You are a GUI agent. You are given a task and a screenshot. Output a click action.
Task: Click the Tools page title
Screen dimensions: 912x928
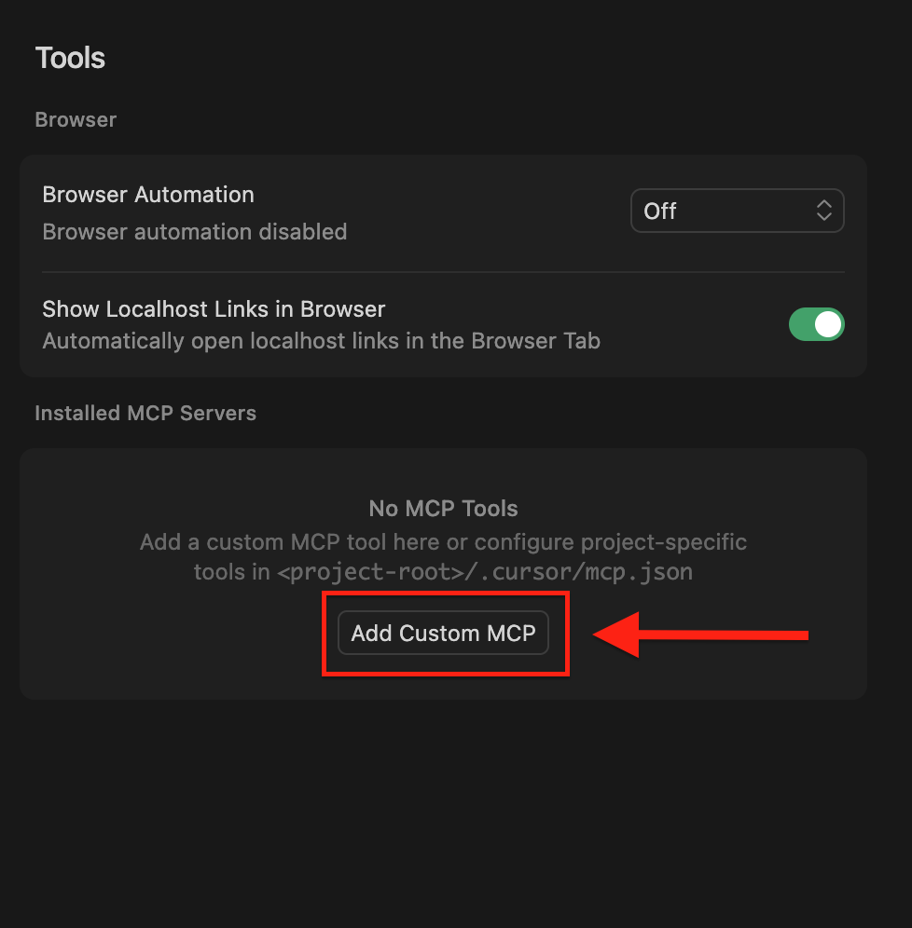(70, 58)
